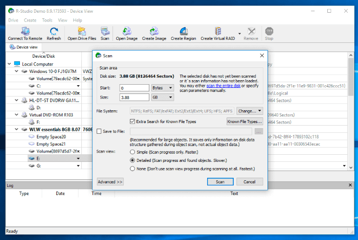Collapse the Windows 10-0 FJ1GV7M node
The image size is (358, 240).
point(16,71)
